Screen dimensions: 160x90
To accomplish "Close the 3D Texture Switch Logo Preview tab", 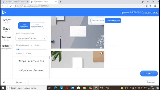I will click(28, 2).
